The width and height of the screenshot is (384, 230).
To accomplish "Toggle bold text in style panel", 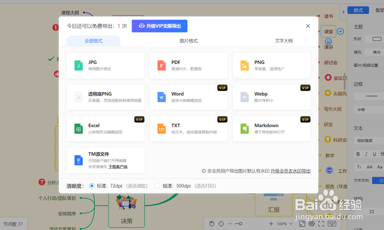I will 358,154.
